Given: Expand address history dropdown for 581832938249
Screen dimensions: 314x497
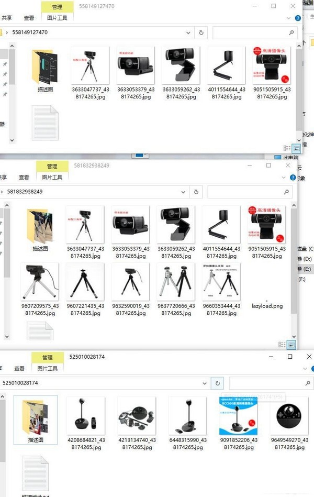Looking at the screenshot, I should (183, 192).
